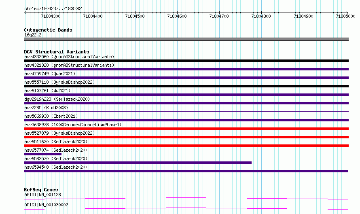360x214 pixels.
Task: Click ruler tick label 71804300
Action: coord(51,16)
